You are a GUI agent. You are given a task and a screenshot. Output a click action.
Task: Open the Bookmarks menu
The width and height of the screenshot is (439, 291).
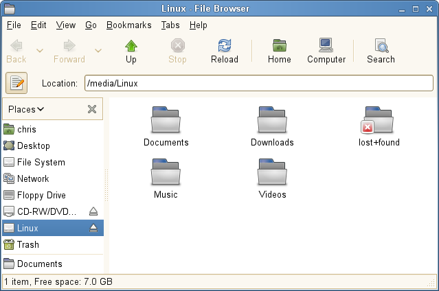click(x=128, y=25)
